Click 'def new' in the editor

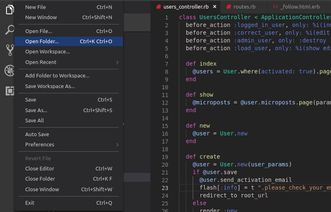tap(198, 126)
